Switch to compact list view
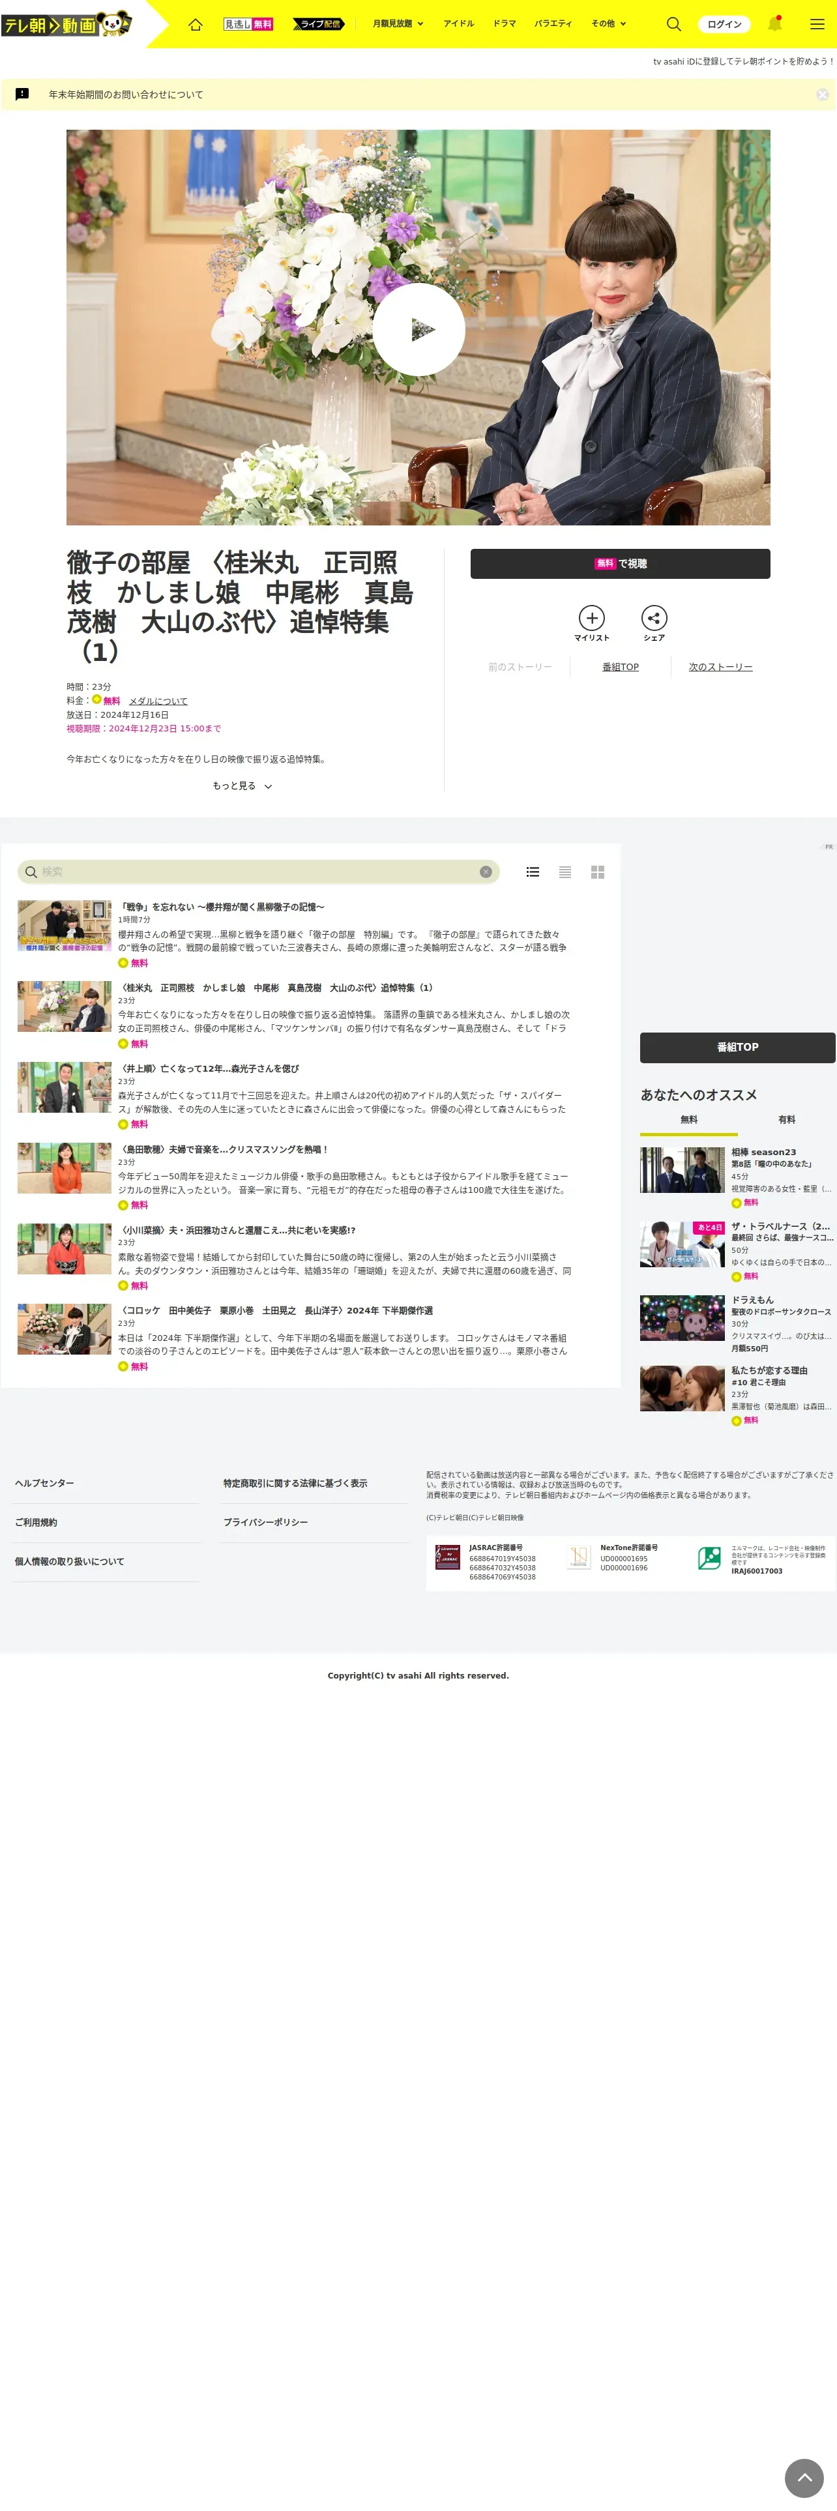The image size is (837, 2511). pyautogui.click(x=565, y=872)
